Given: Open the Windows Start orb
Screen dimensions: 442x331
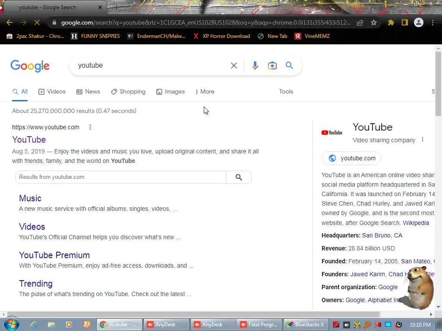Looking at the screenshot, I should [11, 325].
